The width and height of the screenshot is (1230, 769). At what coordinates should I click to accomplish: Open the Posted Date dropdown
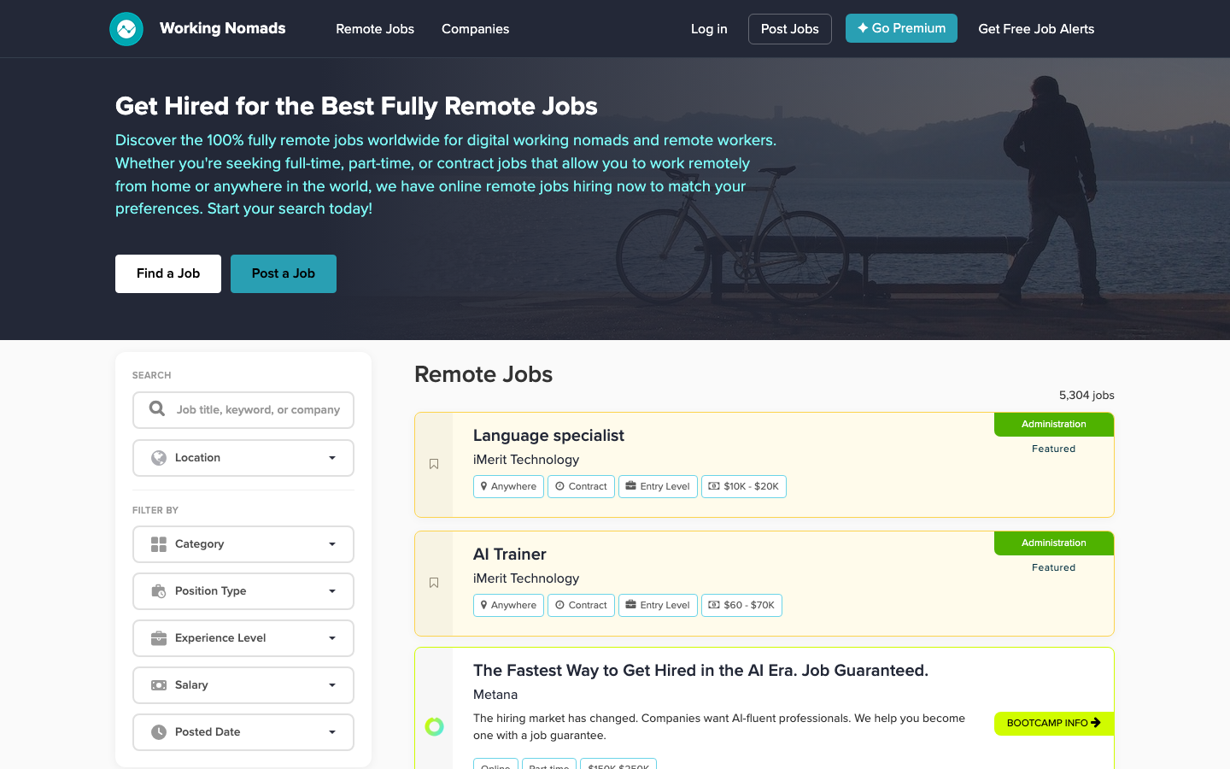tap(243, 732)
